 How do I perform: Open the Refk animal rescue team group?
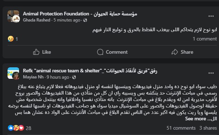(x=90, y=71)
